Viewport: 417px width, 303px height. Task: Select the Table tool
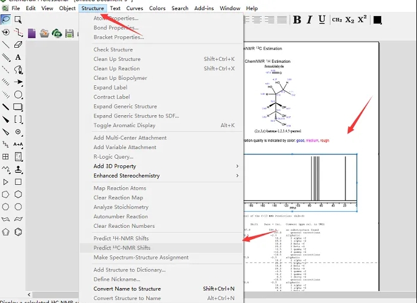(5, 157)
